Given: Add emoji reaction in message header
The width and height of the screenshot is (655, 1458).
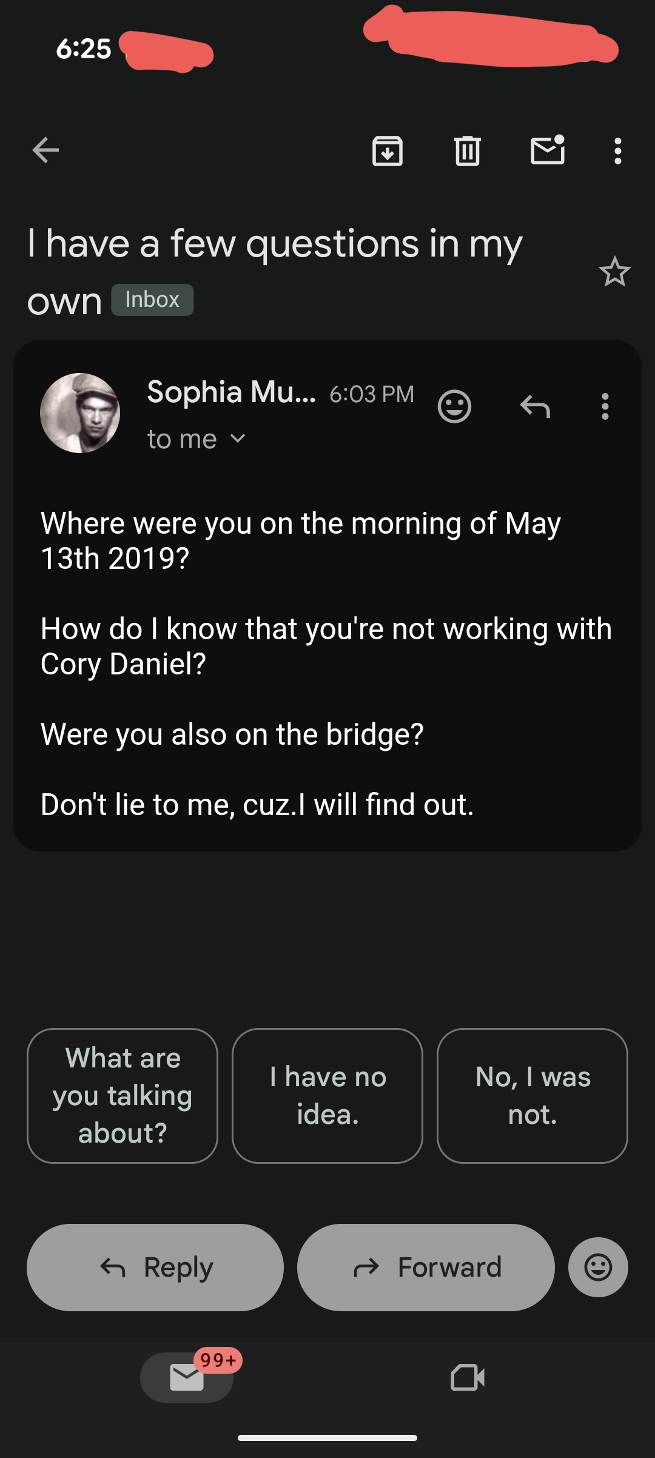Looking at the screenshot, I should (454, 406).
